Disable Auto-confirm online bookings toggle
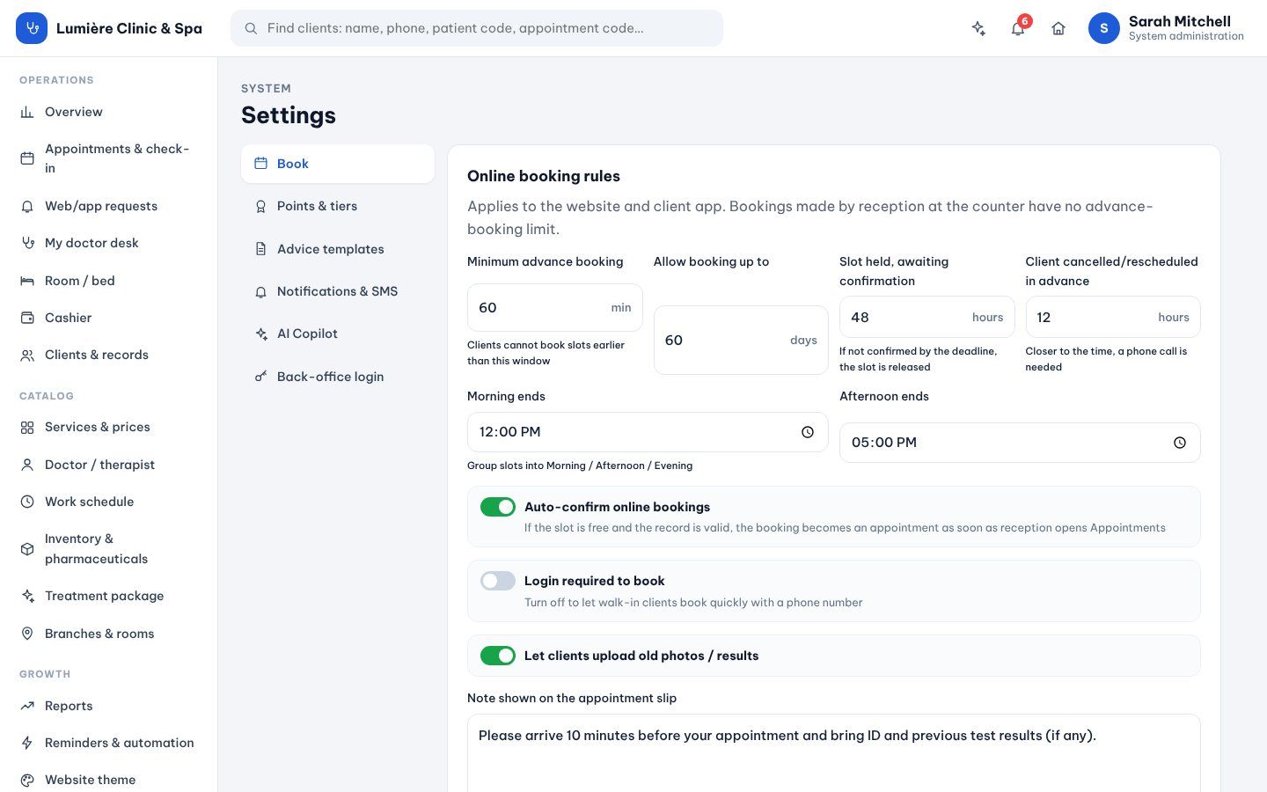The width and height of the screenshot is (1267, 792). point(498,507)
